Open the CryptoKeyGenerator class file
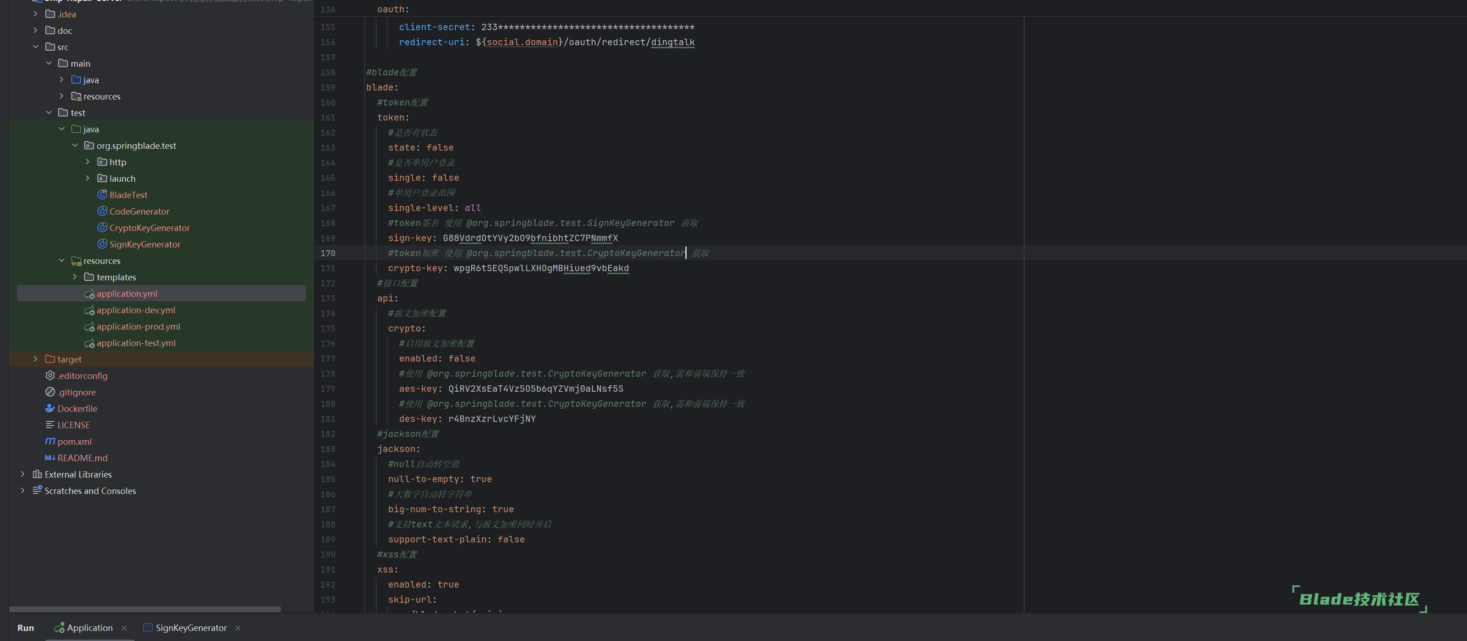The image size is (1467, 641). pyautogui.click(x=149, y=228)
